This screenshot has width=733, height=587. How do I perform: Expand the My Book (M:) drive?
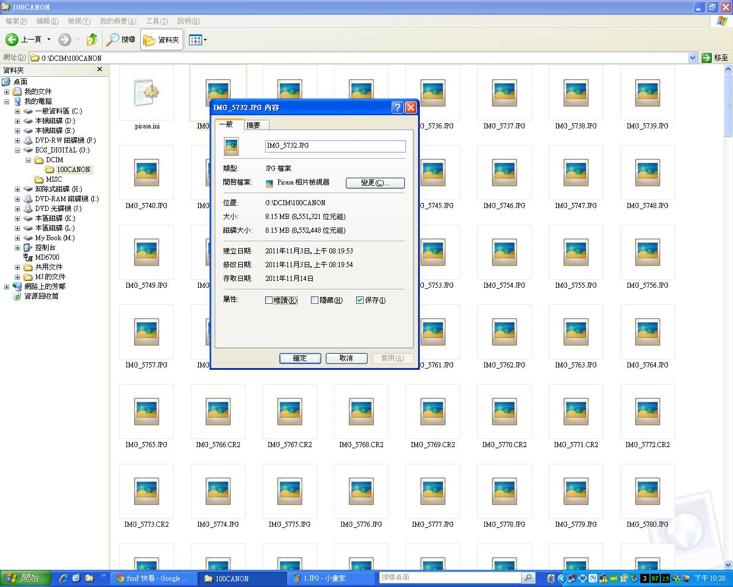click(17, 238)
